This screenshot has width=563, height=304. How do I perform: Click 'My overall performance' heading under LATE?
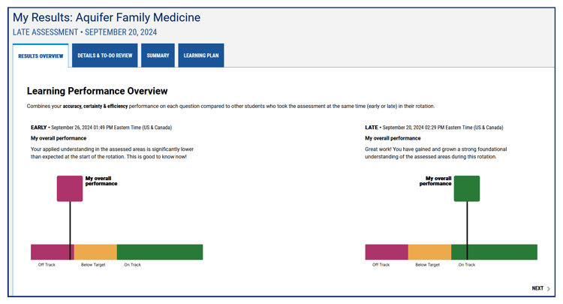click(393, 138)
